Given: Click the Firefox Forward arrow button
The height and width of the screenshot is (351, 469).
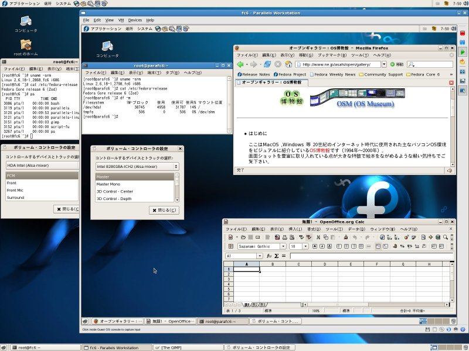Looking at the screenshot, I should click(254, 64).
